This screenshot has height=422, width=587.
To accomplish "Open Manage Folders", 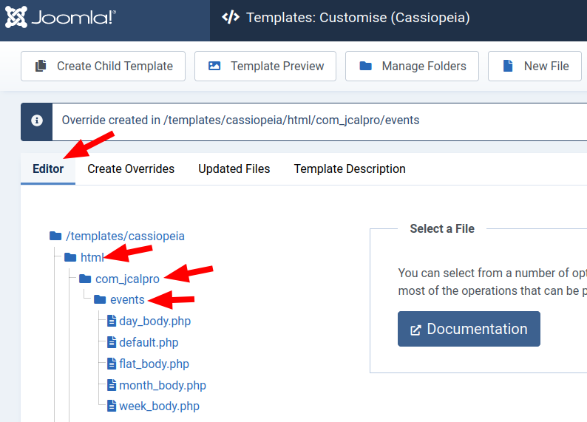I will point(413,67).
